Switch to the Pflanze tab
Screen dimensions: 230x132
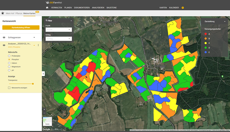coord(18,13)
